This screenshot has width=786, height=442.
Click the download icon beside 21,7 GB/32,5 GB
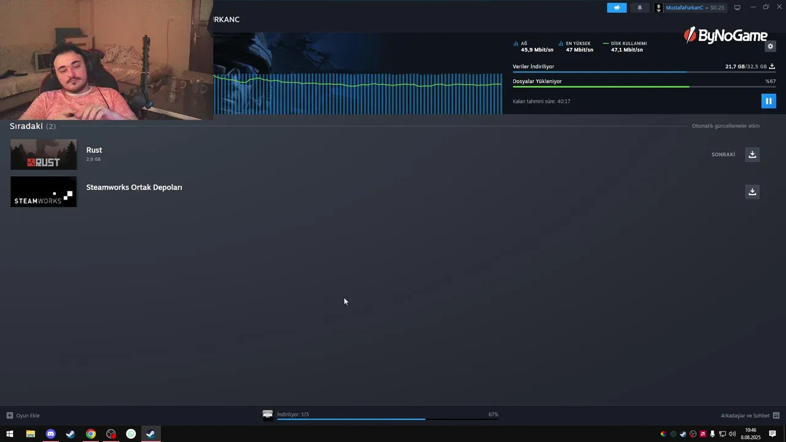pyautogui.click(x=772, y=66)
